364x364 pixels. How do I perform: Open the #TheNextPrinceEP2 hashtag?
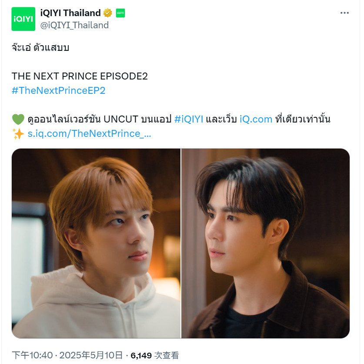pos(59,90)
